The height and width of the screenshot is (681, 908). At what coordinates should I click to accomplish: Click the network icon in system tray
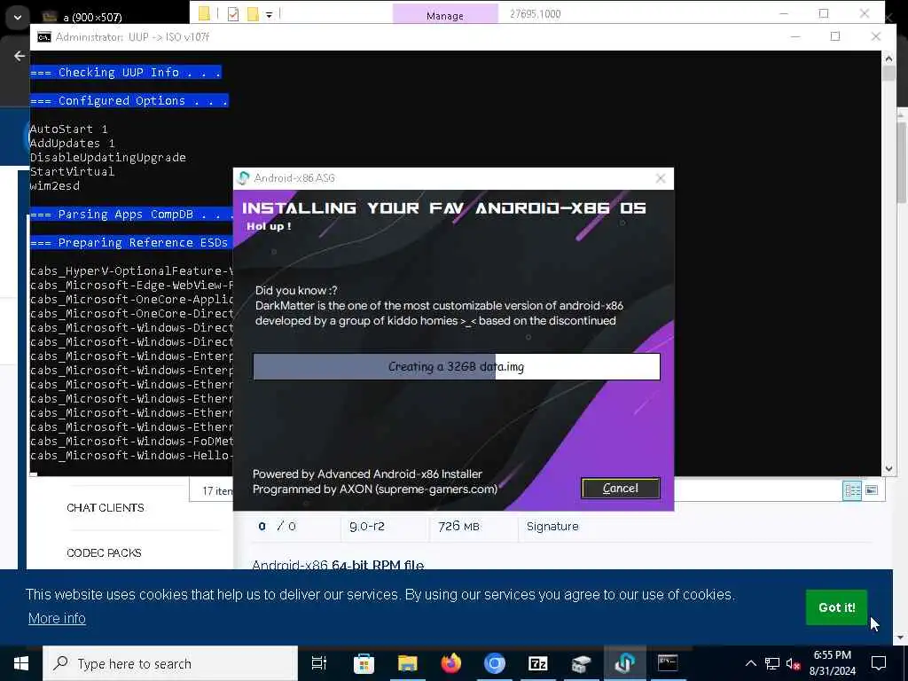click(x=772, y=663)
